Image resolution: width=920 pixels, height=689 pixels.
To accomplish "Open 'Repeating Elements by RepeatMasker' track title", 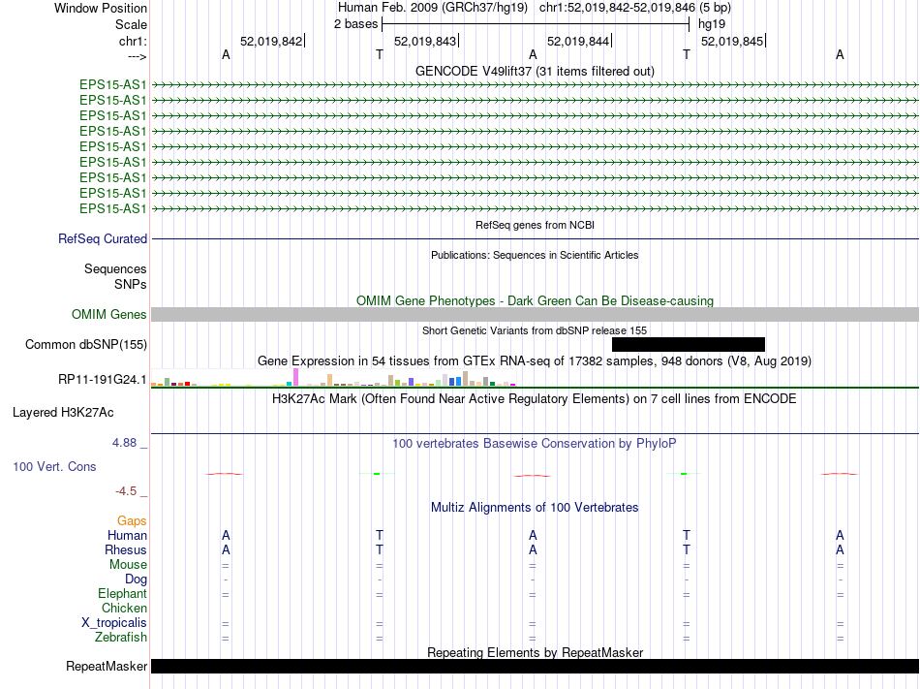I will coord(535,652).
